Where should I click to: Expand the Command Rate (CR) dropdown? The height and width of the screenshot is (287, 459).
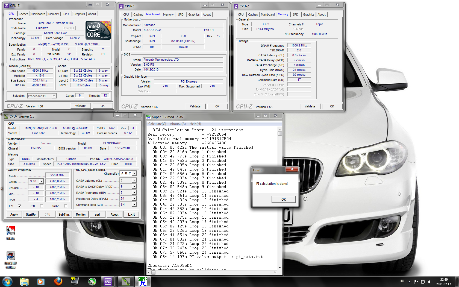coord(134,204)
